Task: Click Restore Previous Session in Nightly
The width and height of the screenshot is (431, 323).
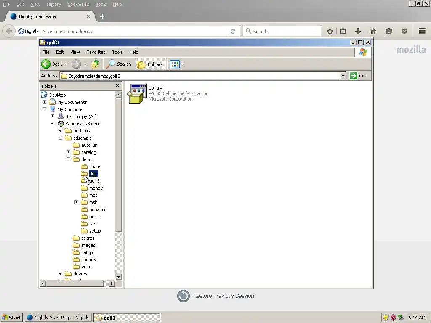Action: click(x=216, y=296)
